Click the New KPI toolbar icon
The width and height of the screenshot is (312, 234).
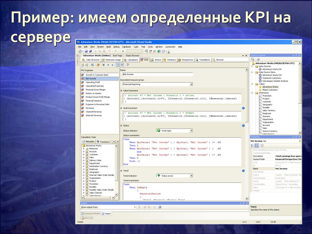[98, 65]
